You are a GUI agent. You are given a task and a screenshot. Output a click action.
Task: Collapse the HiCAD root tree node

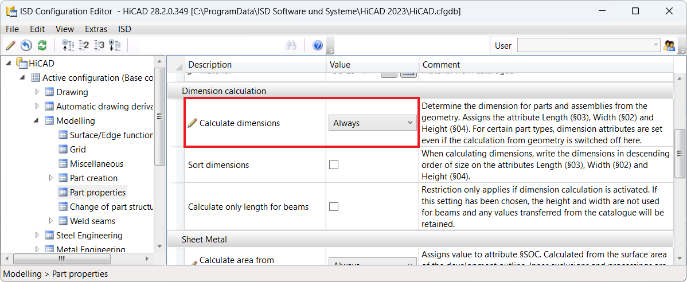click(9, 63)
